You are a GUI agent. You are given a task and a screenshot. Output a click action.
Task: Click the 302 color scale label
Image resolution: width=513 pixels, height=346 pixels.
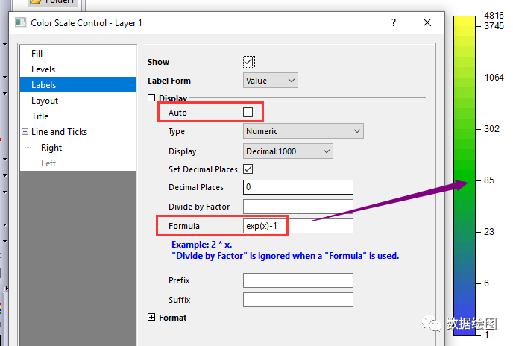[491, 129]
